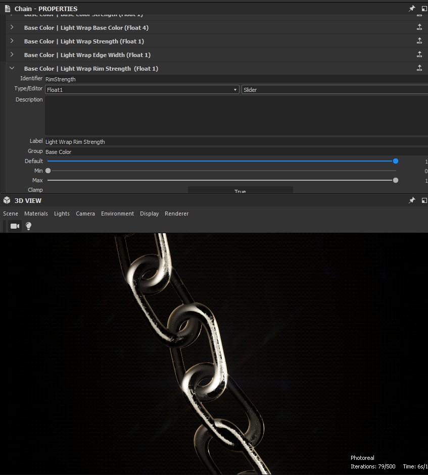Click 'Base Color | Light Wrap Base Color' row title
Screen dimensions: 428x475
click(86, 28)
